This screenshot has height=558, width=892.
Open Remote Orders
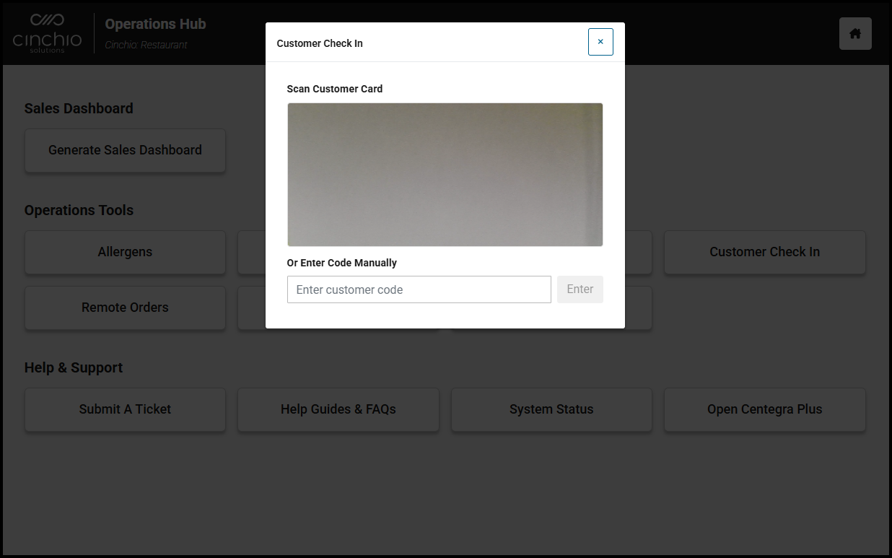click(x=125, y=308)
